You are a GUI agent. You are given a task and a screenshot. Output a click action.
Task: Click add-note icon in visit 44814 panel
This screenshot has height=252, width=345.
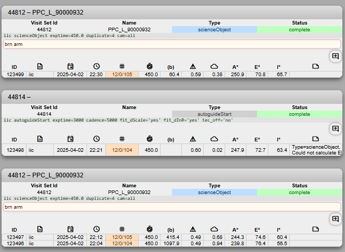click(x=335, y=128)
